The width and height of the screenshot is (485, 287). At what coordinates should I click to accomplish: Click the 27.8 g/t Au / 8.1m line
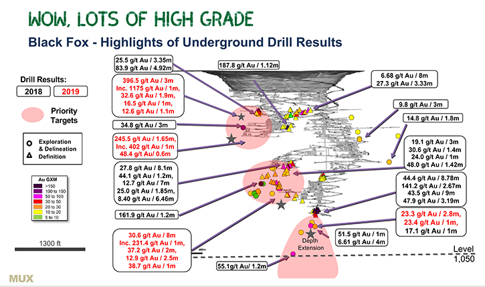[145, 168]
